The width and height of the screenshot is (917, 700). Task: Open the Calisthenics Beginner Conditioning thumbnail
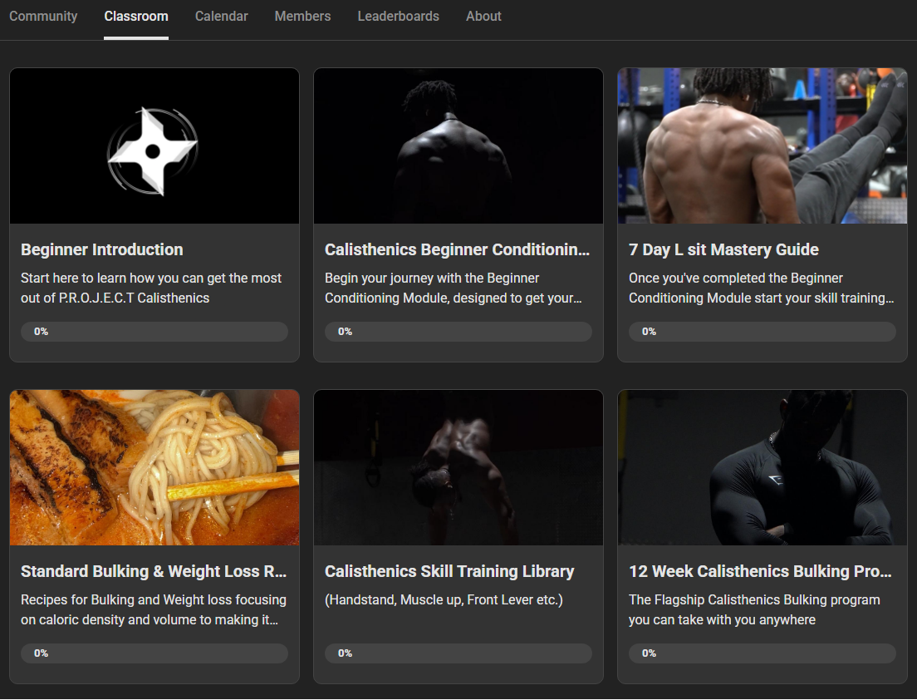(458, 146)
